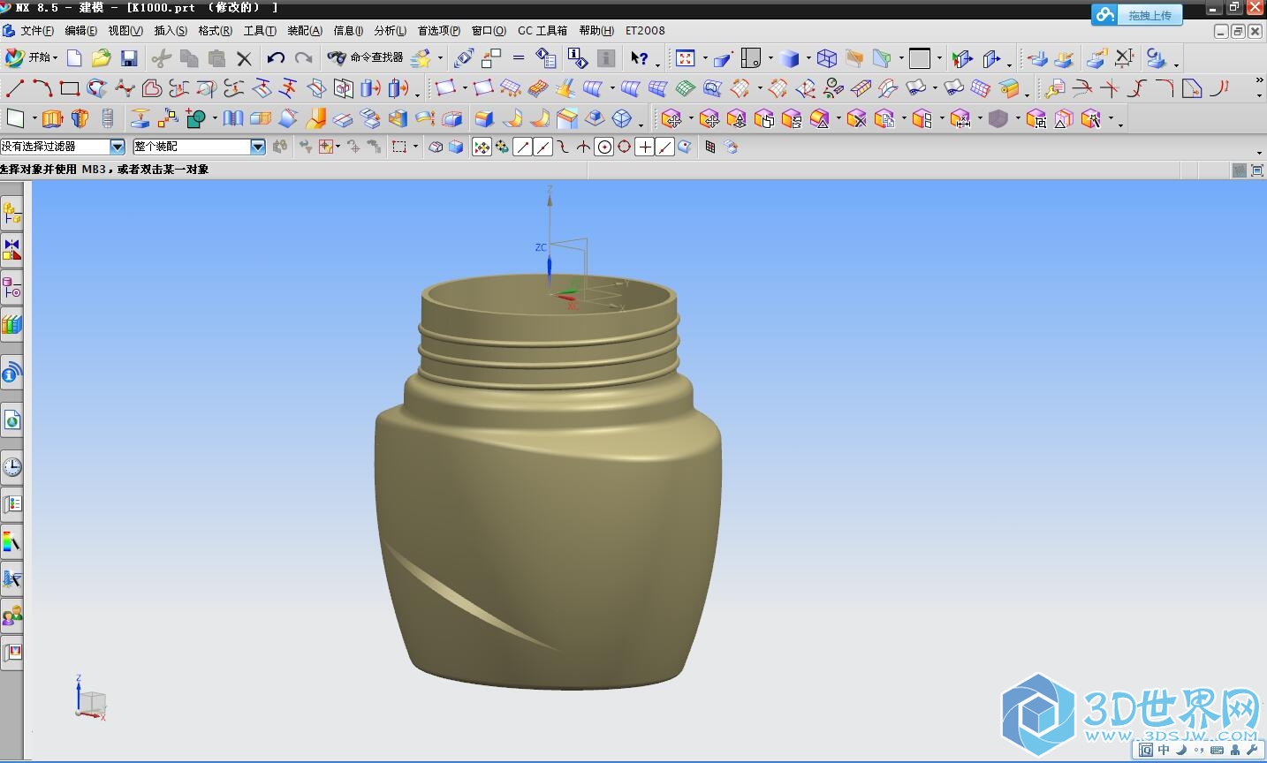Click the bottle model in the viewport
The image size is (1267, 763).
(548, 481)
